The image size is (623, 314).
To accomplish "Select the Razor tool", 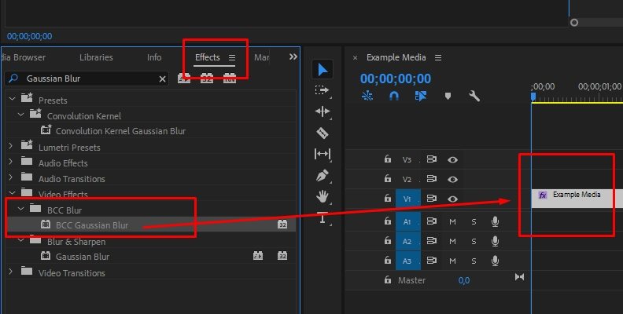I will click(323, 133).
